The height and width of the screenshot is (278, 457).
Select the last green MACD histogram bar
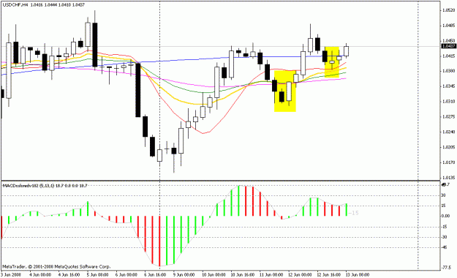coord(347,210)
